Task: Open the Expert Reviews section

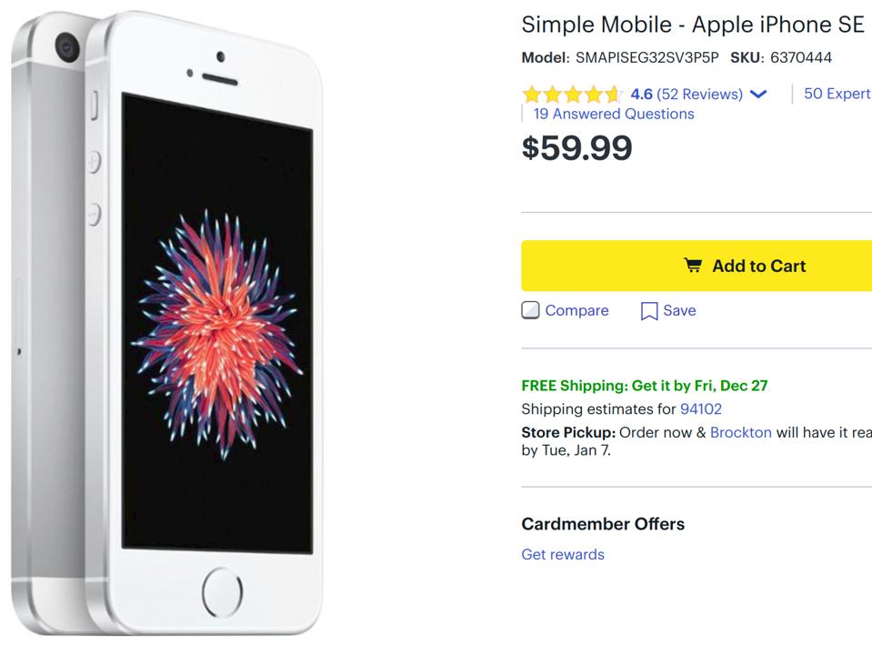Action: (837, 93)
